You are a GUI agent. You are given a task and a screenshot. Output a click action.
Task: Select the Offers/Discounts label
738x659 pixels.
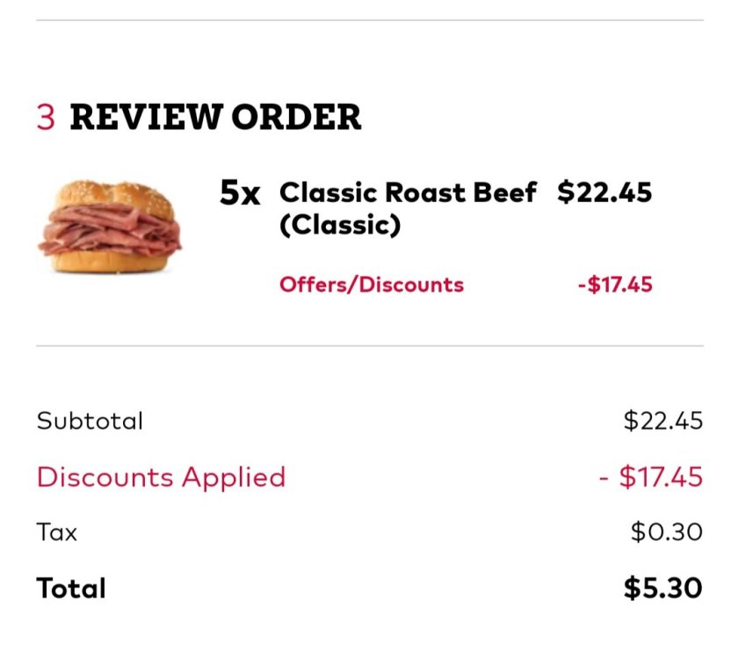372,285
